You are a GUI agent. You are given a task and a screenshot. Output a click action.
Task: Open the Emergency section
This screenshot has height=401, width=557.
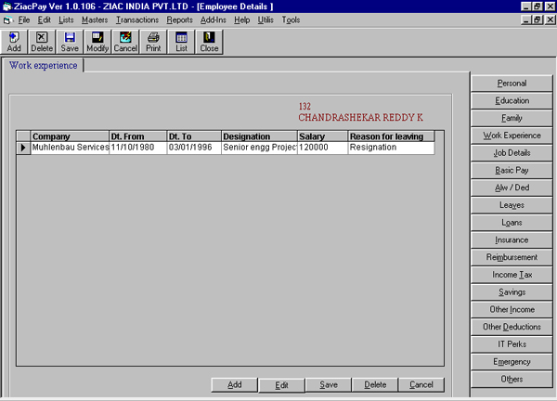[512, 362]
